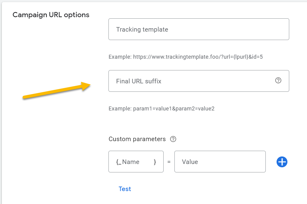Image resolution: width=307 pixels, height=204 pixels.
Task: Click the help icon inside Final URL suffix
Action: (278, 80)
